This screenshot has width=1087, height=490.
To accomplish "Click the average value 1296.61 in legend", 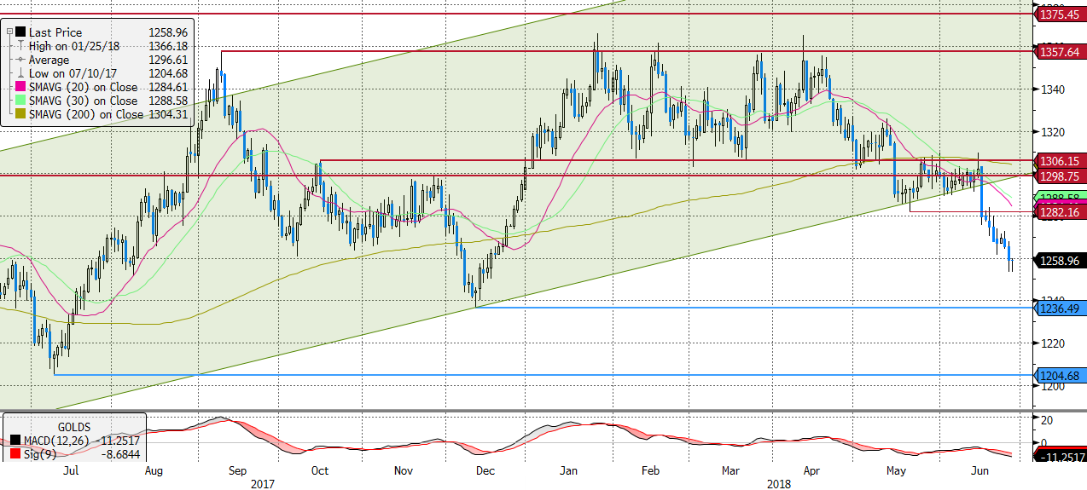I will [168, 60].
